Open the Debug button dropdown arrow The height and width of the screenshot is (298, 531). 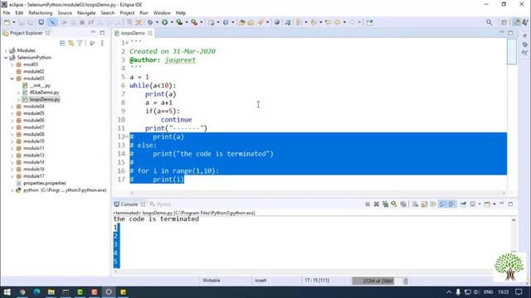[158, 22]
